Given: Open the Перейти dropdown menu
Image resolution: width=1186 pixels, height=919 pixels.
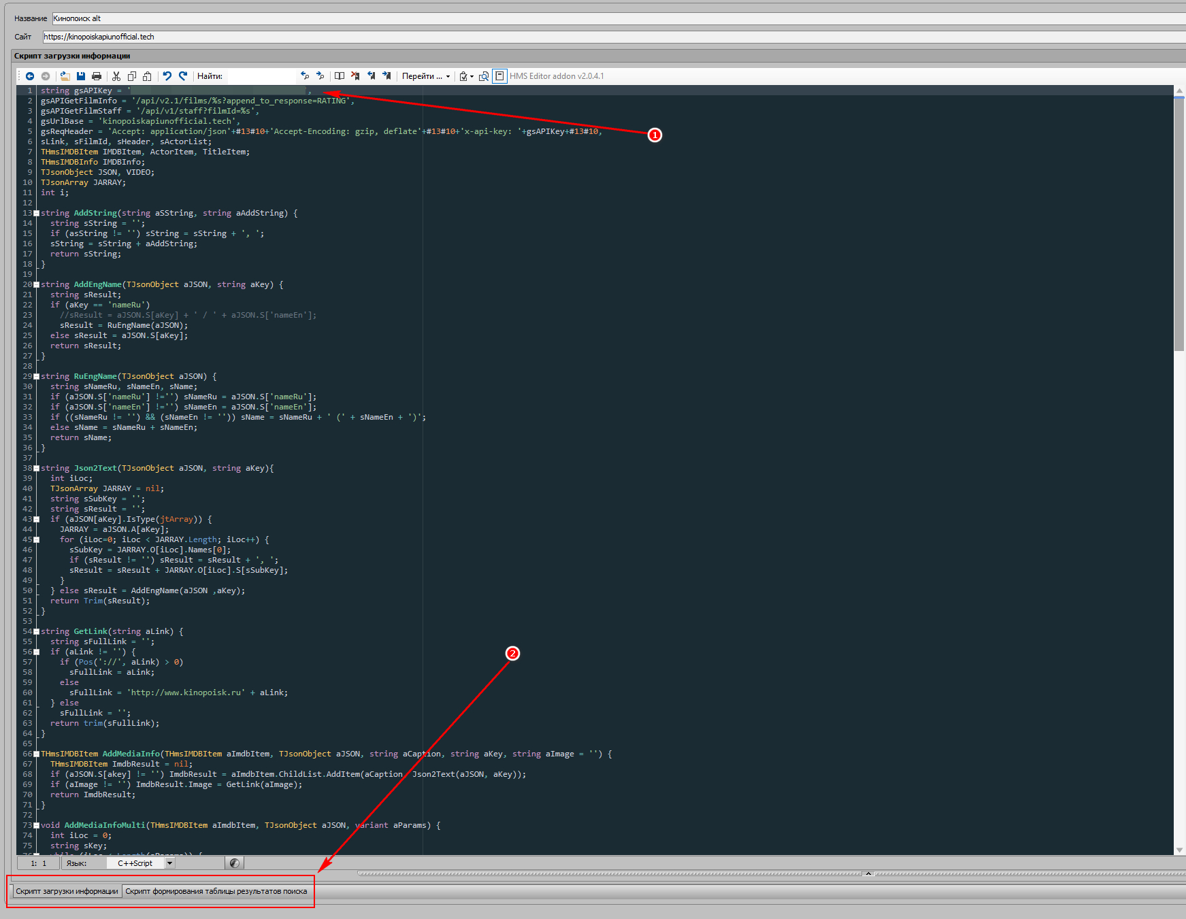Looking at the screenshot, I should click(x=426, y=76).
